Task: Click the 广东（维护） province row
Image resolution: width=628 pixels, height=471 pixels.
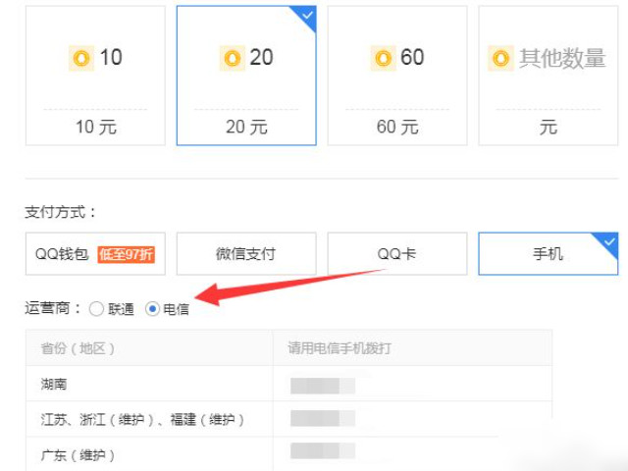Action: point(289,454)
